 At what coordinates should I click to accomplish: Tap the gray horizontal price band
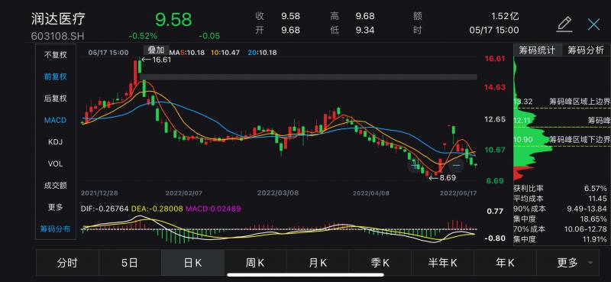(308, 77)
